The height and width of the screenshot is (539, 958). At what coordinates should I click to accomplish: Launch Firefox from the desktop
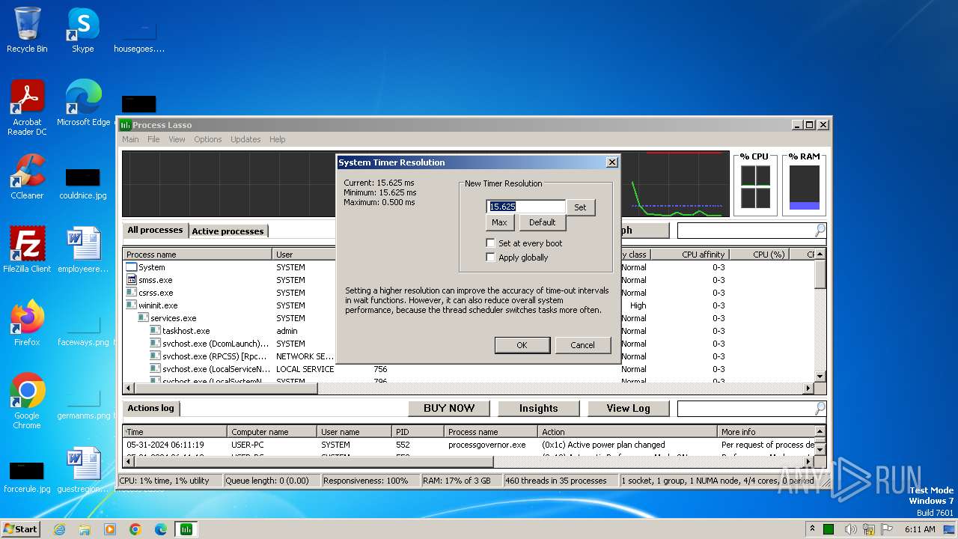pos(27,323)
